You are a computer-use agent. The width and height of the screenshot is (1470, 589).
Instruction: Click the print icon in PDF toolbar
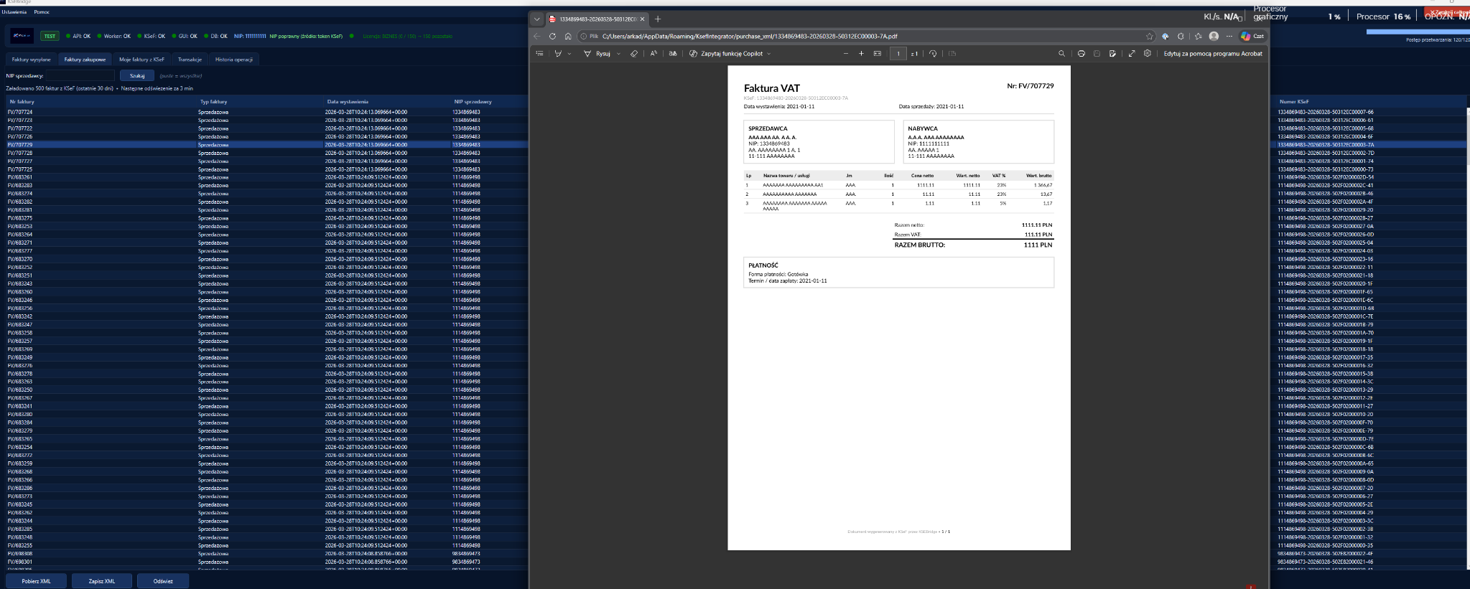pyautogui.click(x=1081, y=54)
